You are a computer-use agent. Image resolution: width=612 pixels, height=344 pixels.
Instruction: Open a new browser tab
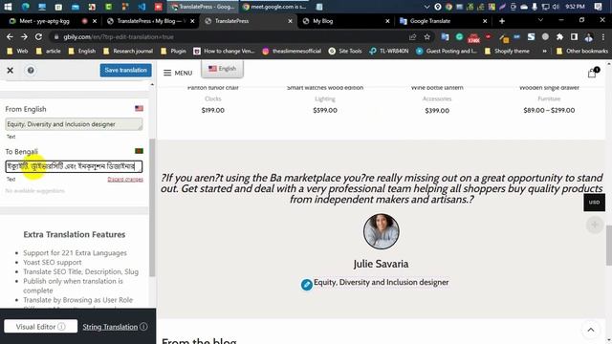pyautogui.click(x=502, y=21)
